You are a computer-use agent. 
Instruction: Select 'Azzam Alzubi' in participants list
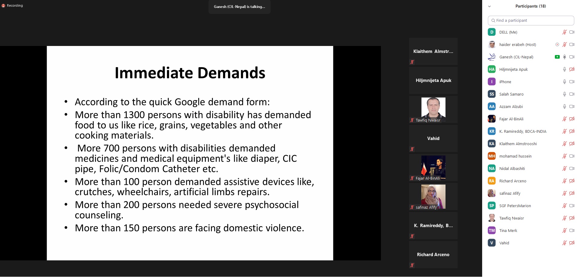tap(511, 107)
